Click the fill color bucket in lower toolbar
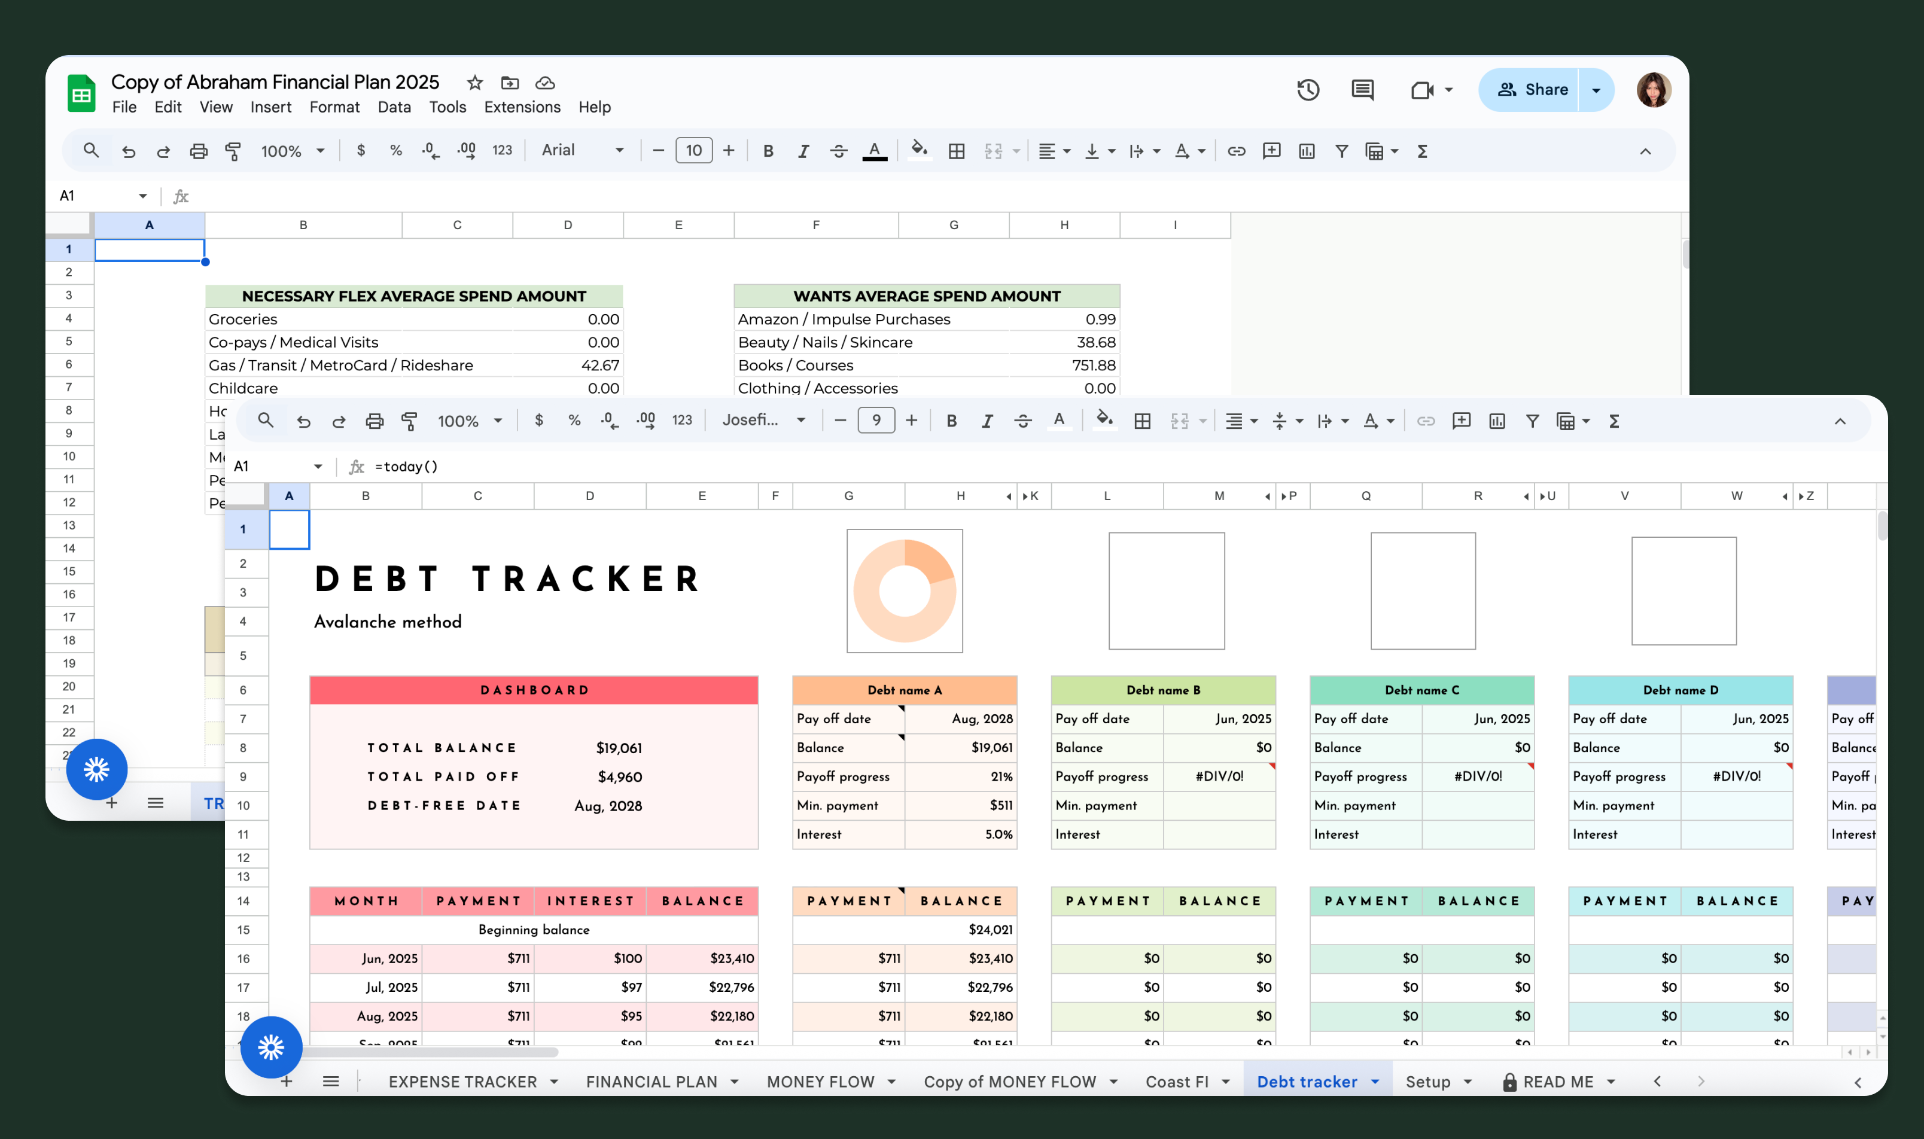Screen dimensions: 1924x1139 point(1104,420)
